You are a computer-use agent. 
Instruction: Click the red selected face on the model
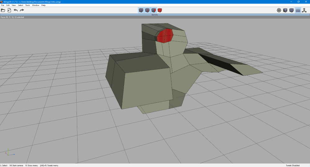(x=165, y=35)
